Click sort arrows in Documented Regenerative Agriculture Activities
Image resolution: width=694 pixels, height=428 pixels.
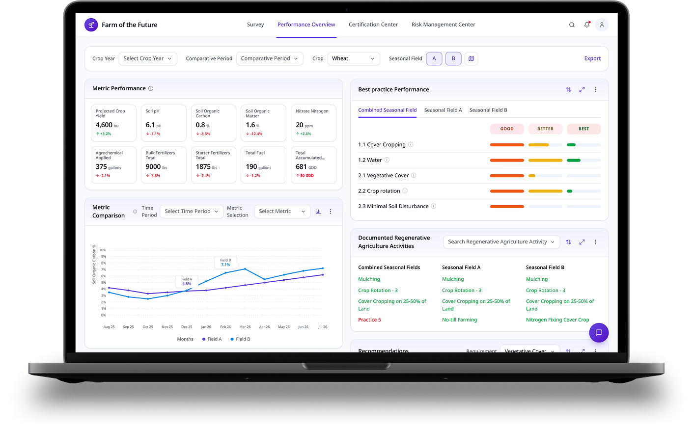point(568,242)
